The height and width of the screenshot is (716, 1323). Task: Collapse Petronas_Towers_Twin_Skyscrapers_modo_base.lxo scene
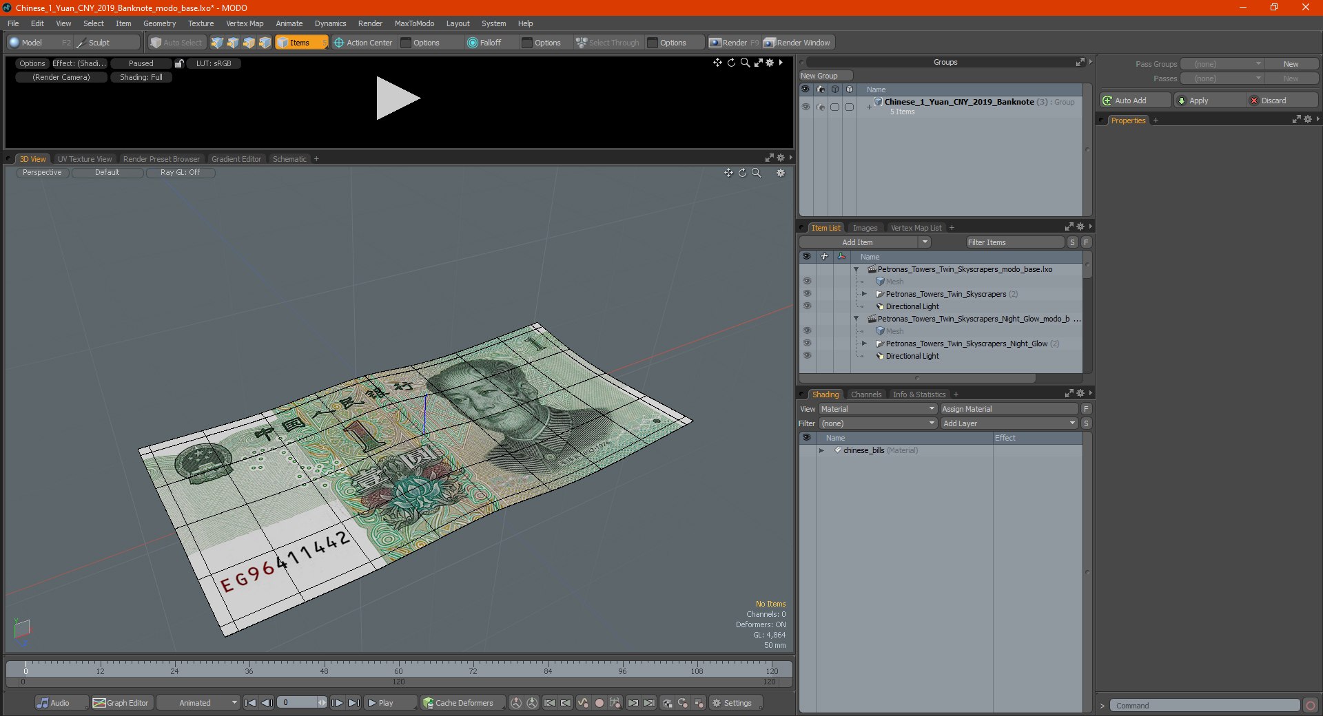857,269
